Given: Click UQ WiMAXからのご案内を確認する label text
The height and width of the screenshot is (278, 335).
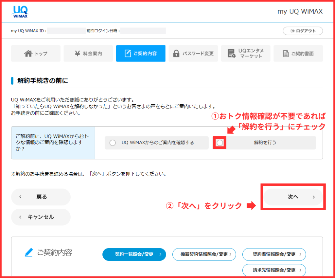Looking at the screenshot, I should coord(158,143).
